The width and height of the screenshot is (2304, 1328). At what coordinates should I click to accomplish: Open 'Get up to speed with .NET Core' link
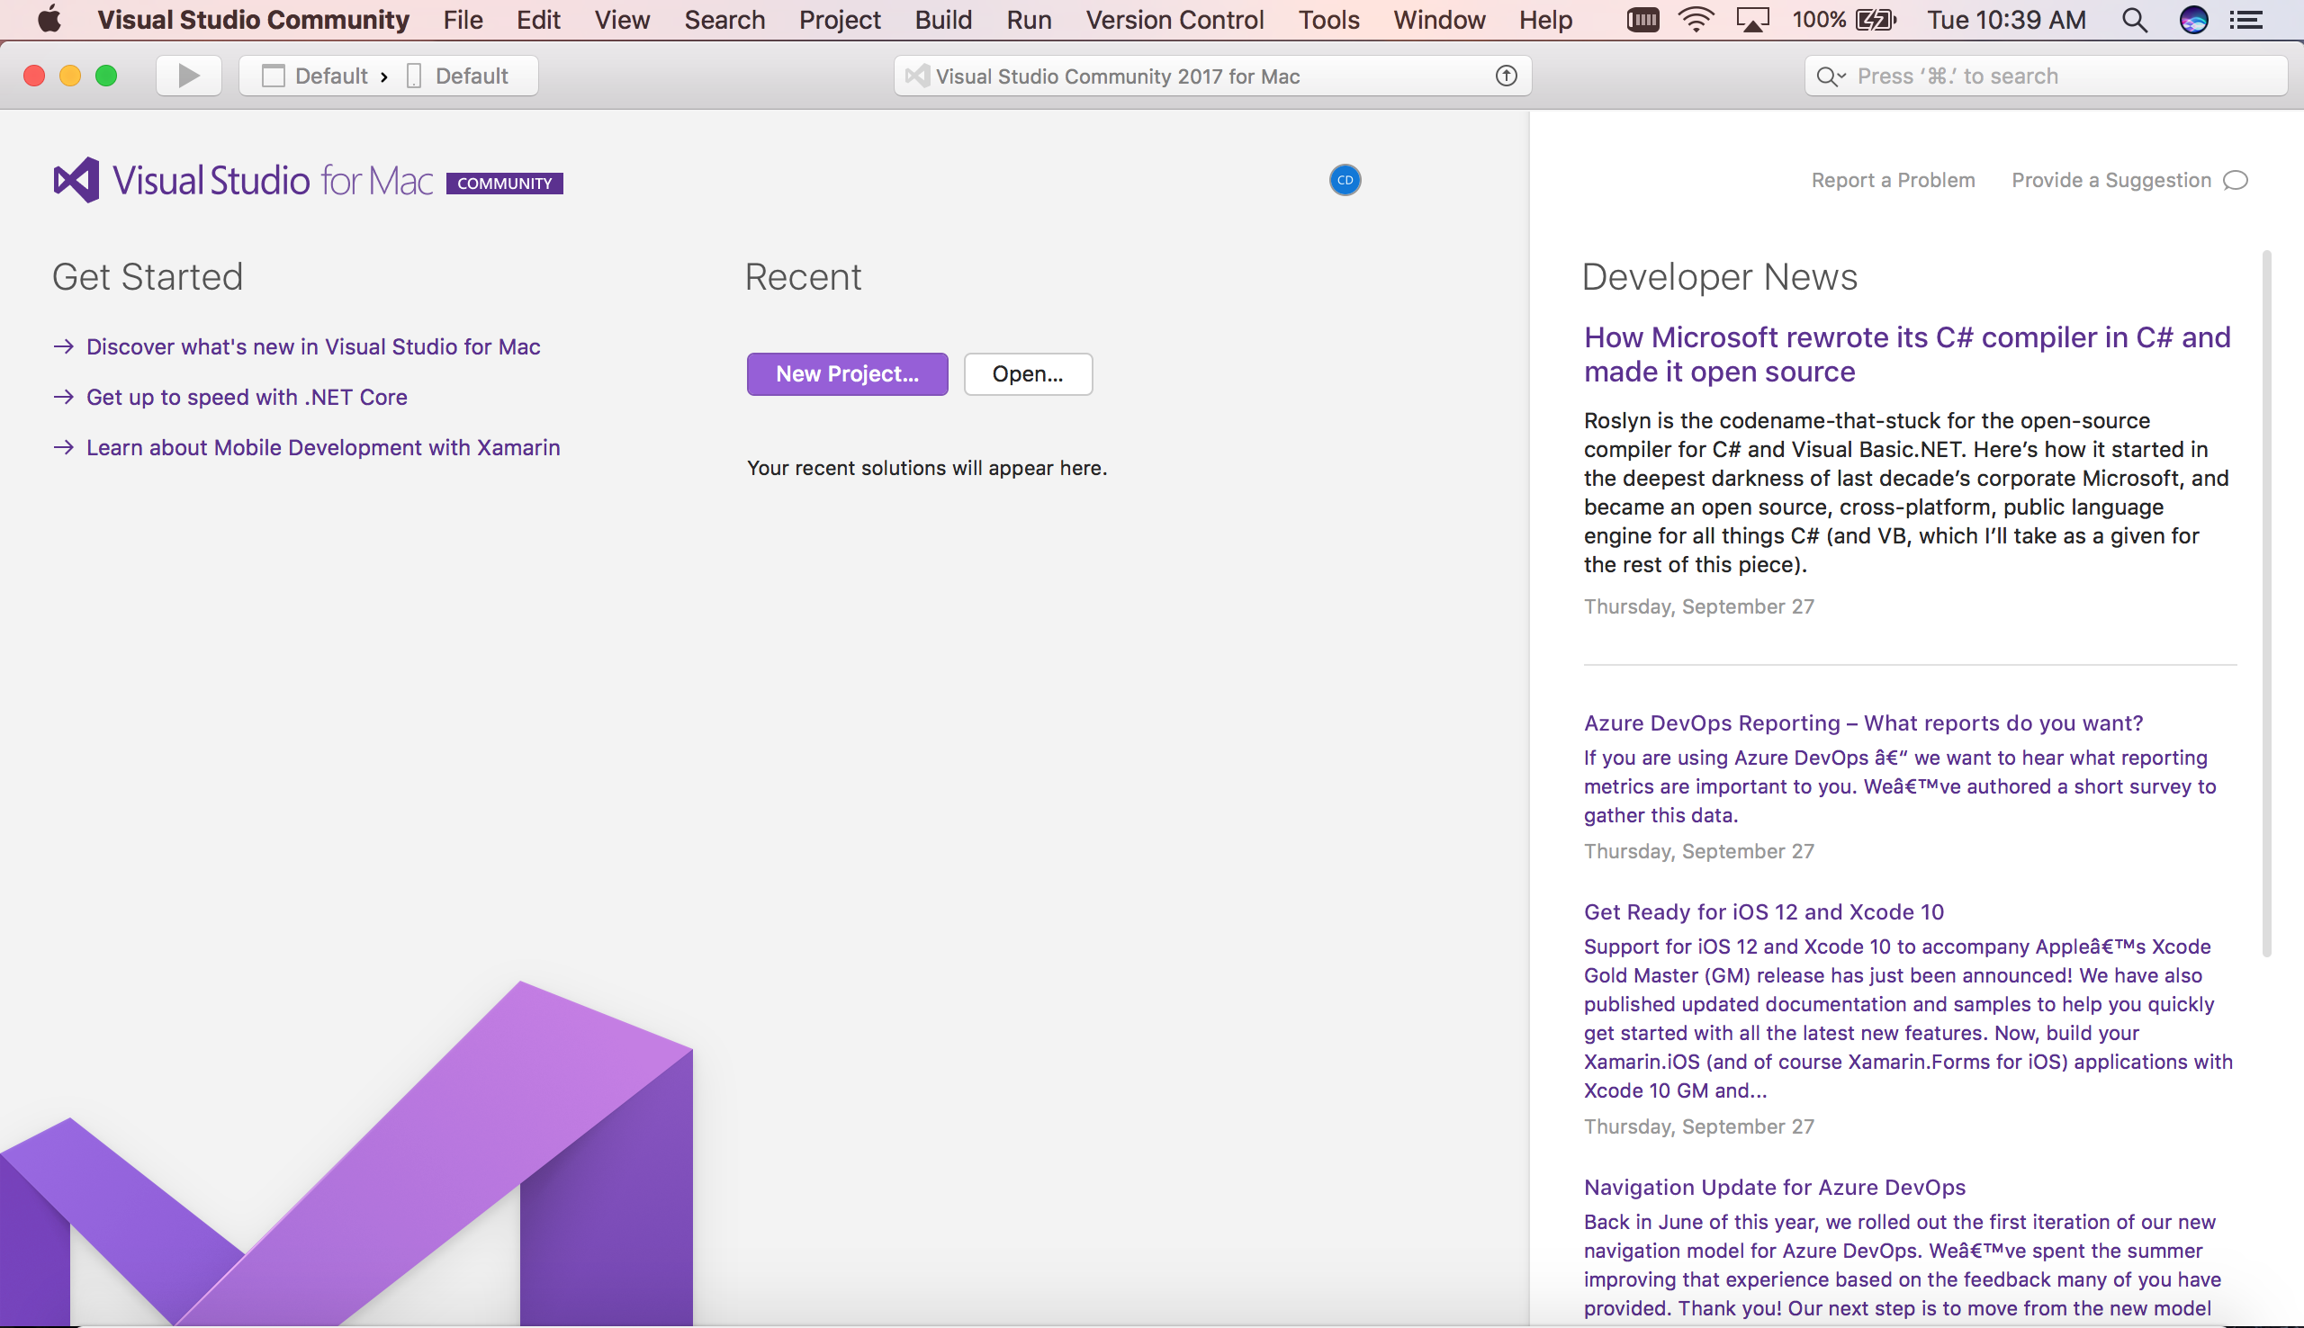[x=247, y=397]
